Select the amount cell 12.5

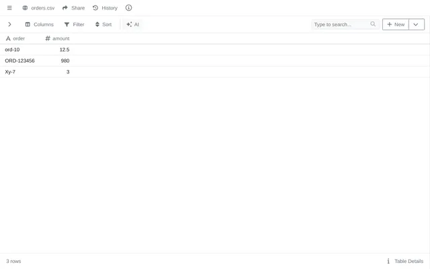[x=64, y=50]
